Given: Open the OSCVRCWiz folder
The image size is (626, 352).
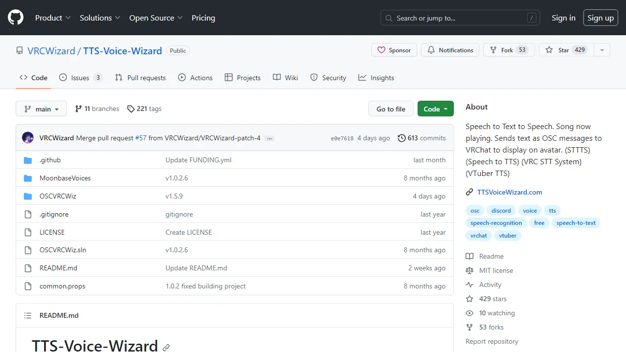Looking at the screenshot, I should 58,196.
